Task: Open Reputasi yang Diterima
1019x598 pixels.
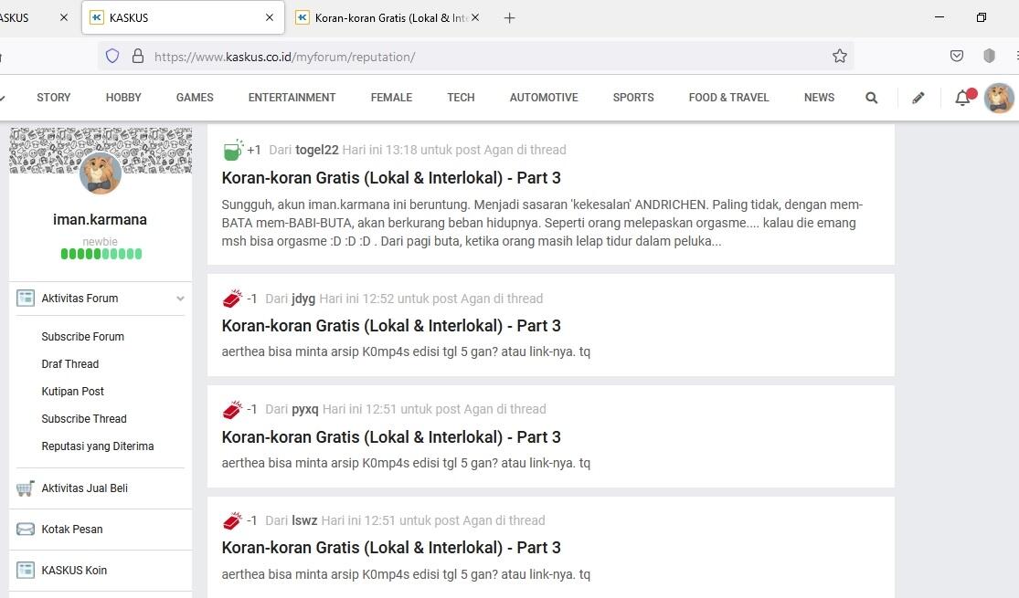Action: pos(98,446)
